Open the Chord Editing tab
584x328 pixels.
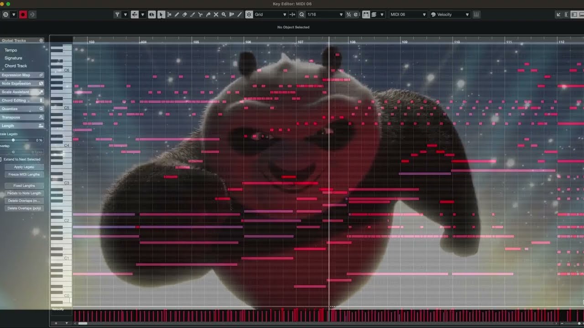coord(22,100)
